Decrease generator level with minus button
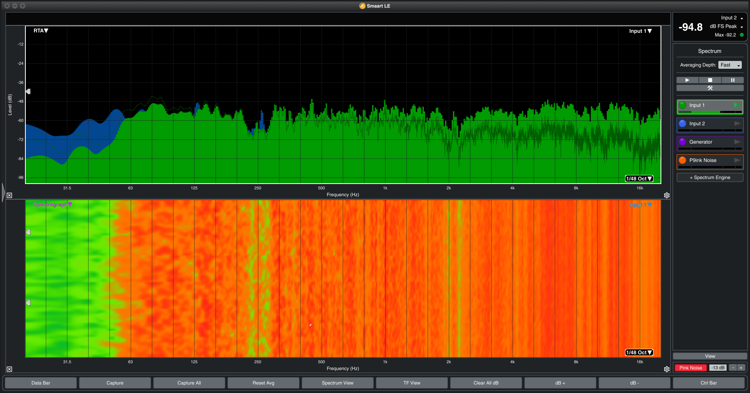The image size is (750, 393). point(733,368)
